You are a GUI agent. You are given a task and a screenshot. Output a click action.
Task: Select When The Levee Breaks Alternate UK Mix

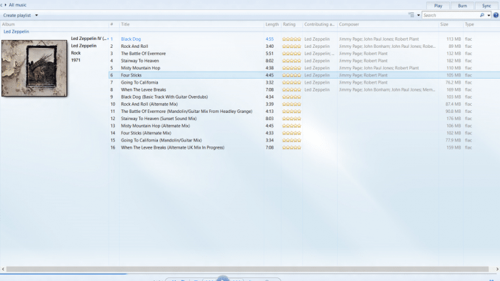click(x=173, y=147)
